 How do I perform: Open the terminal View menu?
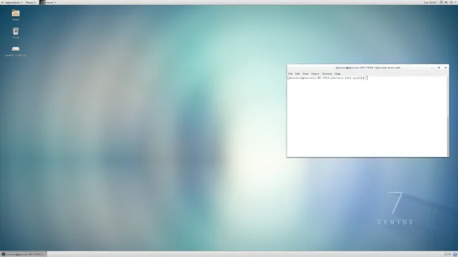coord(305,74)
